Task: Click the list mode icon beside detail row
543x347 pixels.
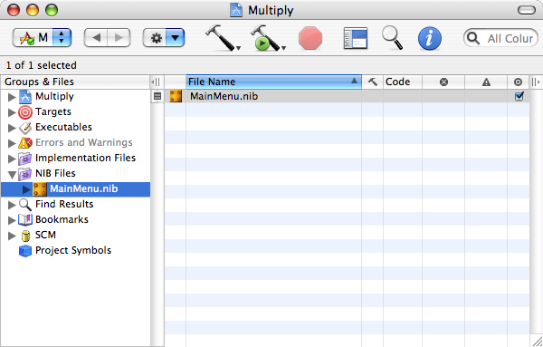Action: pos(157,96)
